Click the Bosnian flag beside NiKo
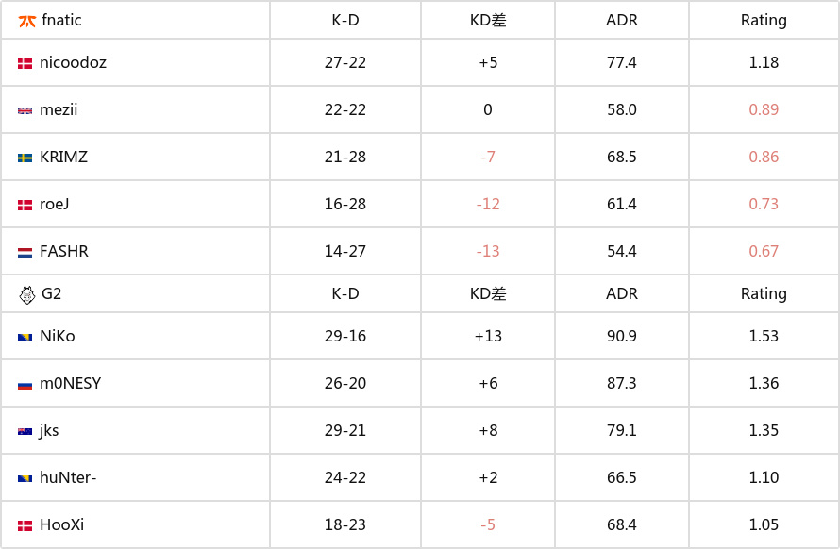This screenshot has height=549, width=840. tap(25, 337)
